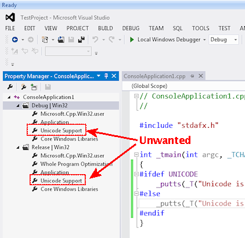Screen dimensions: 245x238
Task: Click the #include "stdafx.h" code line
Action: 179,125
